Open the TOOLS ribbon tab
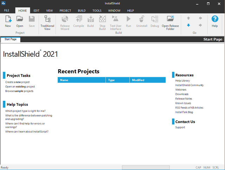The width and height of the screenshot is (225, 170). click(x=97, y=11)
